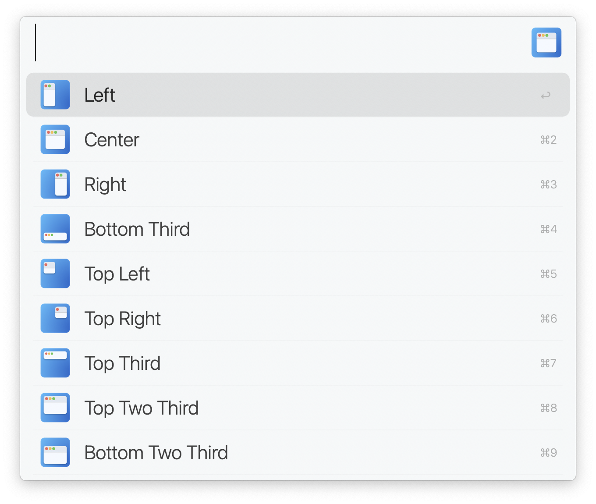Select the Top Right arrangement
The width and height of the screenshot is (596, 504).
tap(263, 318)
